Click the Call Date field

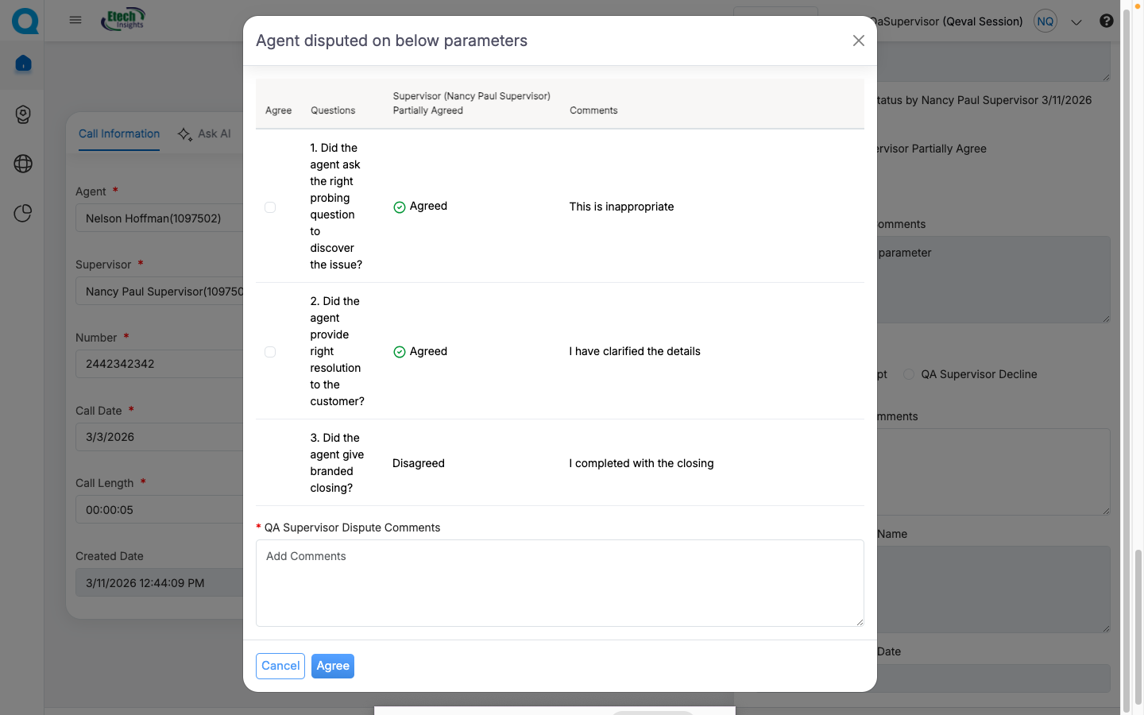coord(159,437)
